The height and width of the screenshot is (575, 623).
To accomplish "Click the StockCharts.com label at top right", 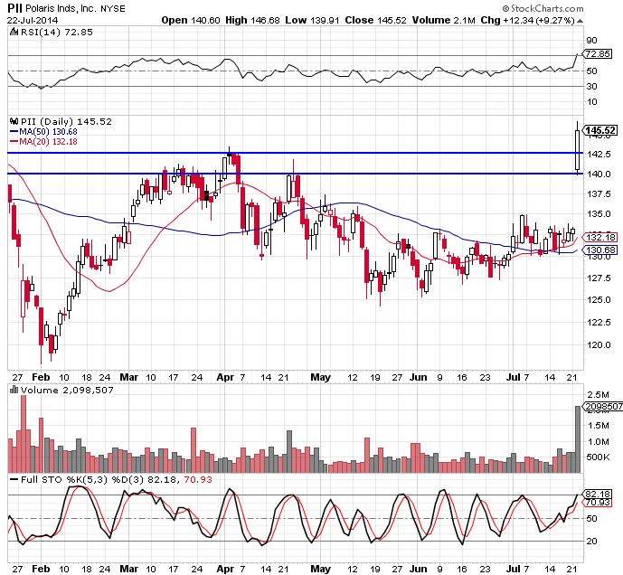I will (543, 8).
